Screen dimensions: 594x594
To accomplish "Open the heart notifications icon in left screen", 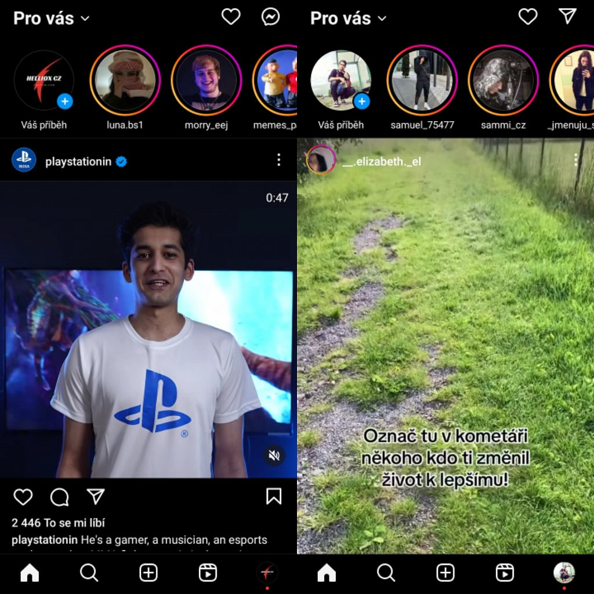I will click(x=231, y=17).
